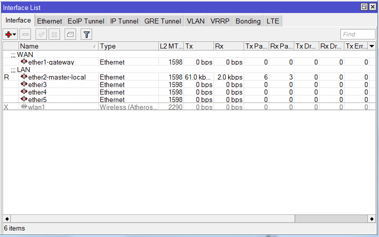The image size is (379, 237).
Task: Click the horizontal scrollbar right arrow
Action: [x=371, y=219]
